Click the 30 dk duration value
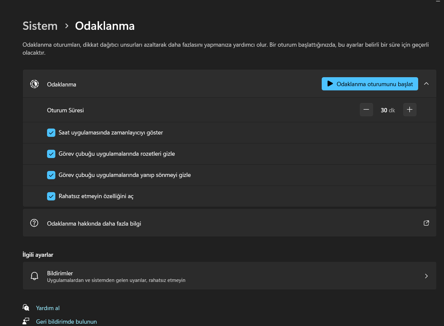Viewport: 444px width, 326px height. (388, 110)
